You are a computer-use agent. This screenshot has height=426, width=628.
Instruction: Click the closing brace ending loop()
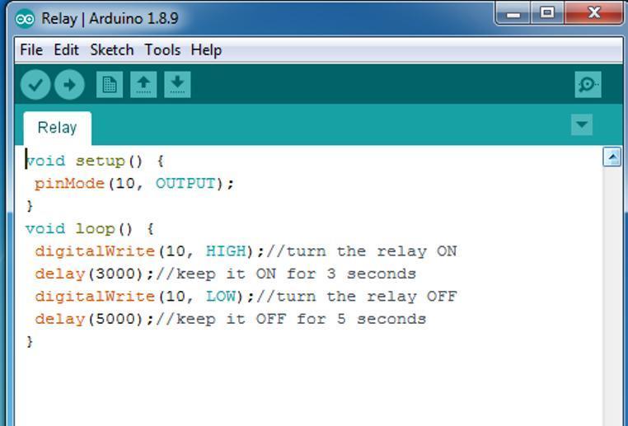pos(30,342)
